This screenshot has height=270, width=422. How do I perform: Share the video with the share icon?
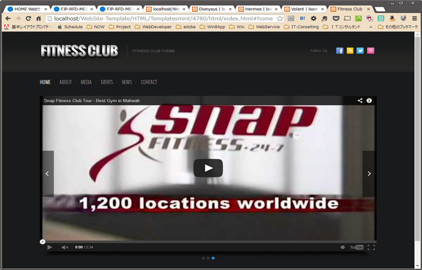(x=360, y=100)
